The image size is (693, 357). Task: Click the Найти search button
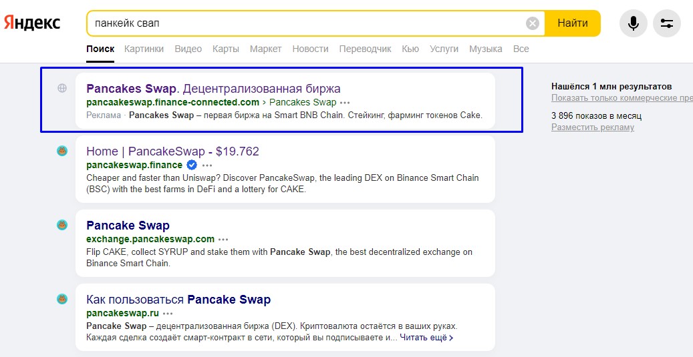[572, 23]
